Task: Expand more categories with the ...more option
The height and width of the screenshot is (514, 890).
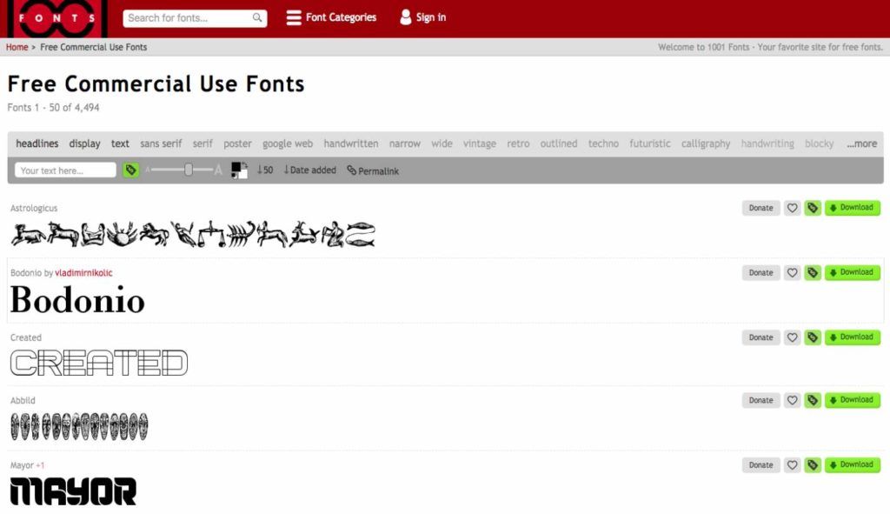Action: click(861, 144)
